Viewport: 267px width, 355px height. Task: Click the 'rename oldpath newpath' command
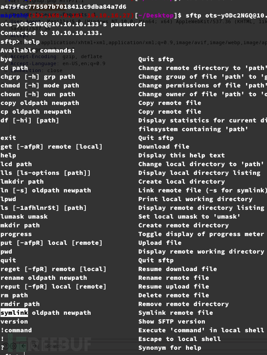point(43,278)
